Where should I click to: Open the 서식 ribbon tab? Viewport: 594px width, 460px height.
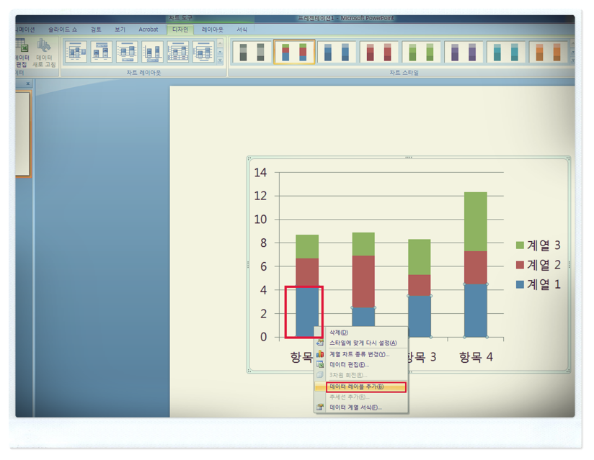[x=242, y=30]
